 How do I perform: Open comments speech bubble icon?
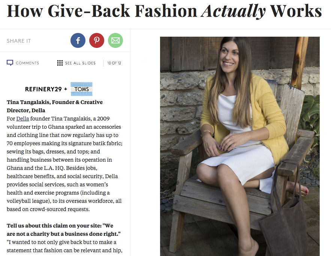click(x=10, y=63)
